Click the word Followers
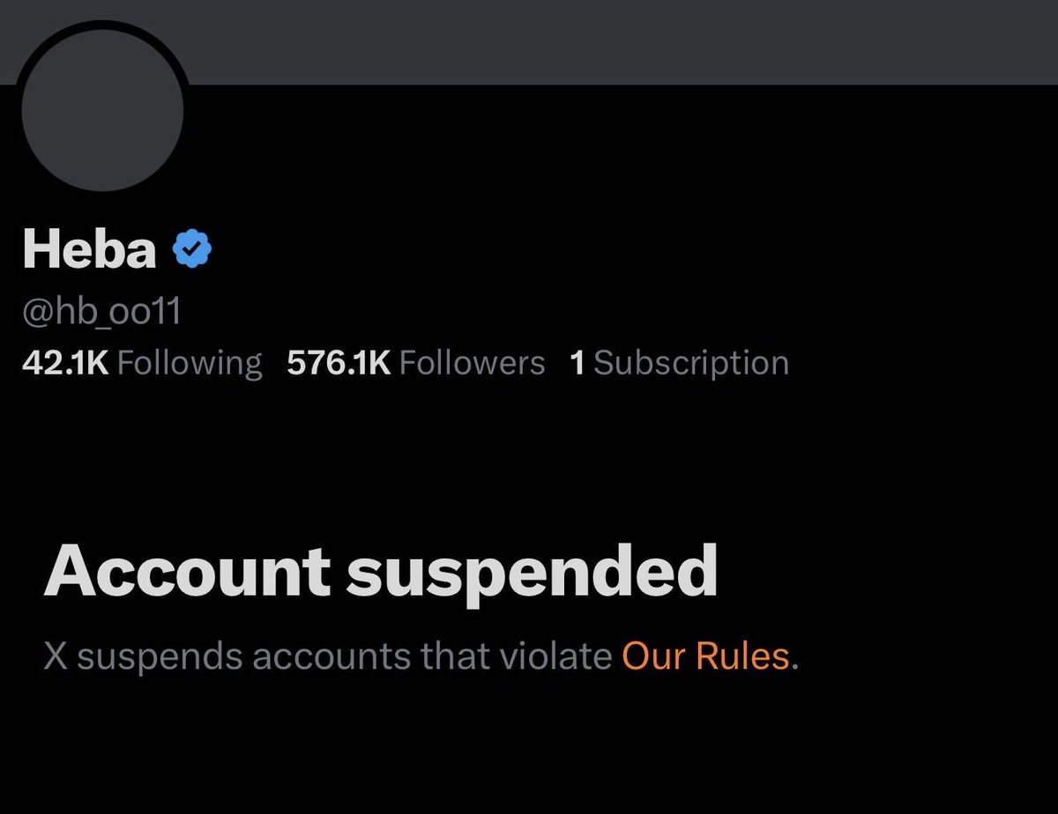This screenshot has height=814, width=1058. 472,363
